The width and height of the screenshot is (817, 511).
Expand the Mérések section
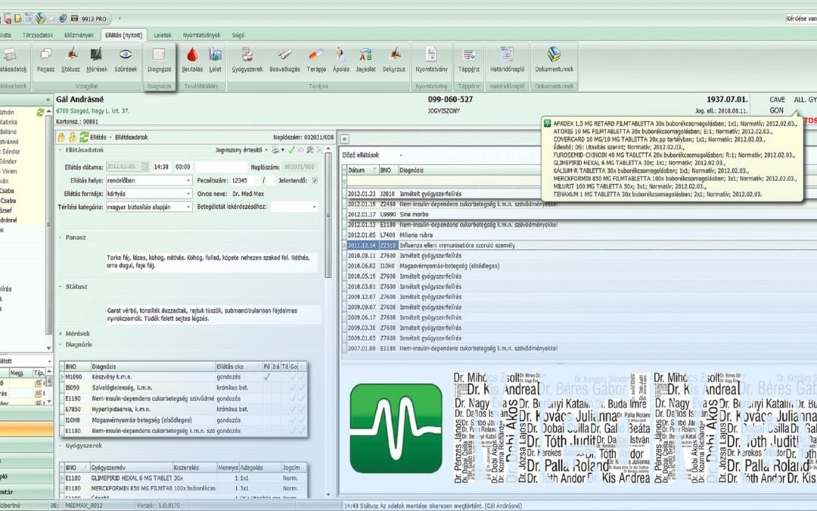[61, 333]
